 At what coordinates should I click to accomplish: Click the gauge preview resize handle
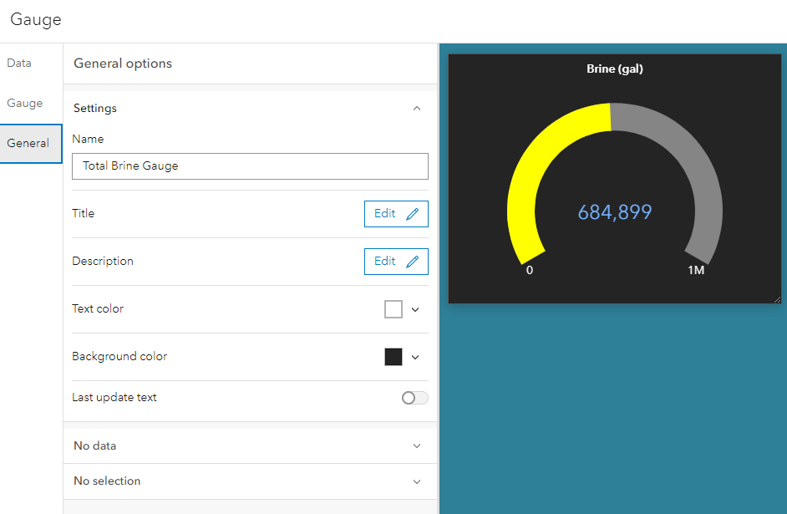tap(776, 298)
